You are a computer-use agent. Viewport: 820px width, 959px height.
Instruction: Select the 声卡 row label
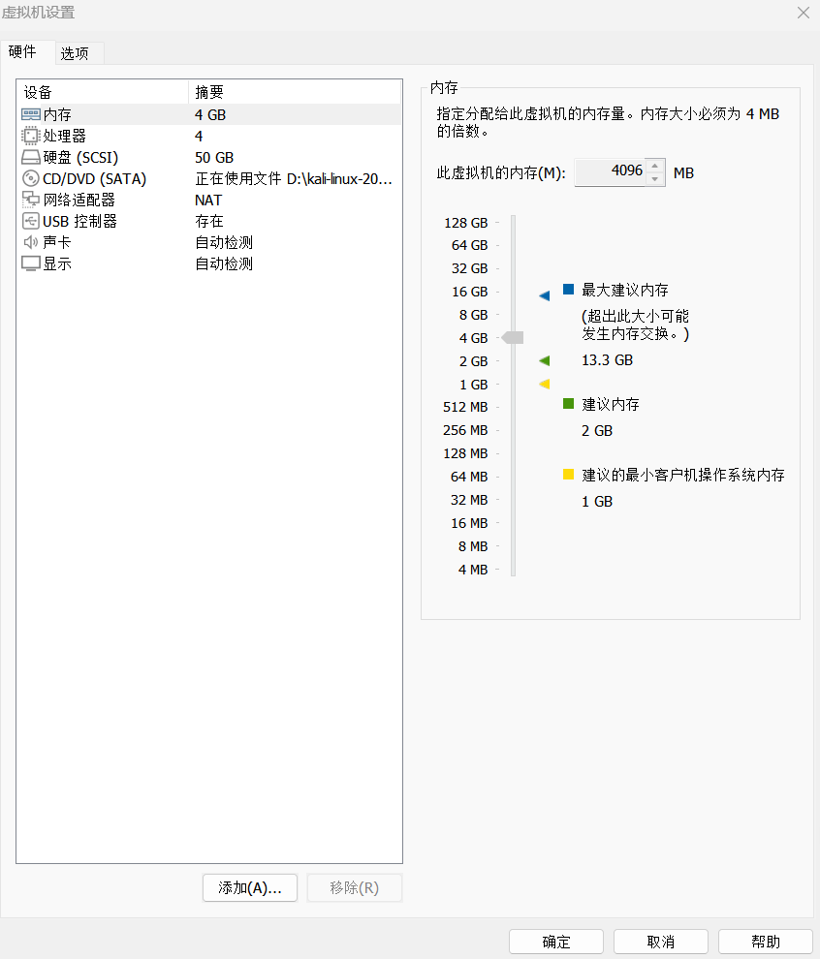pyautogui.click(x=57, y=242)
